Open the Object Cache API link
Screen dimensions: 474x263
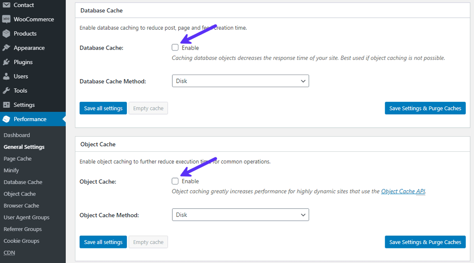click(402, 191)
